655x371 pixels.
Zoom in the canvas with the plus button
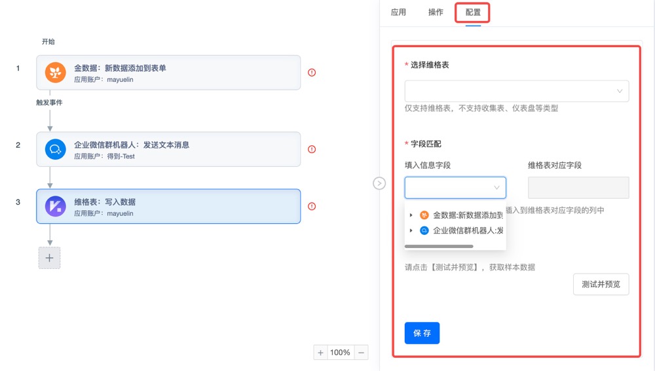(320, 353)
